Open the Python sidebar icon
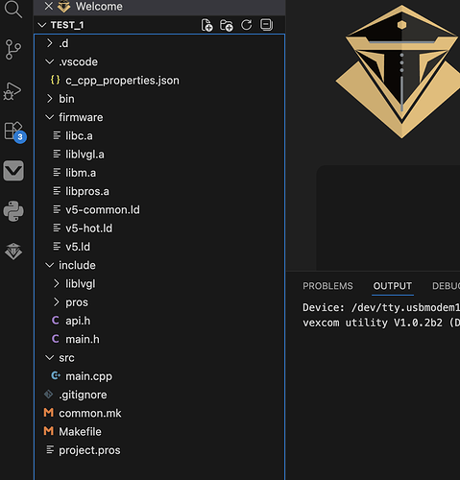Viewport: 460px width, 480px height. (x=13, y=211)
